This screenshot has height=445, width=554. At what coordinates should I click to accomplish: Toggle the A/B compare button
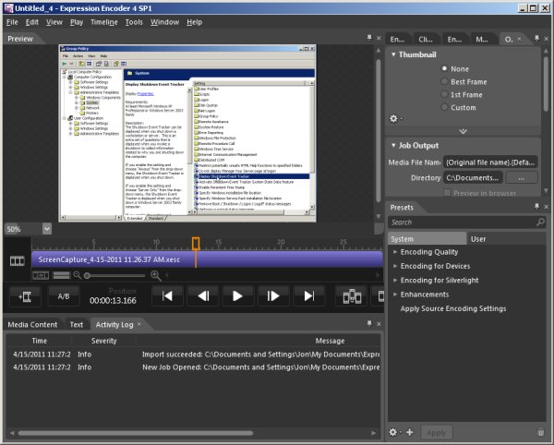64,296
